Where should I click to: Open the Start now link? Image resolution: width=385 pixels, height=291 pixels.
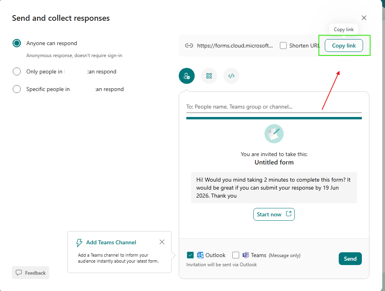tap(274, 214)
